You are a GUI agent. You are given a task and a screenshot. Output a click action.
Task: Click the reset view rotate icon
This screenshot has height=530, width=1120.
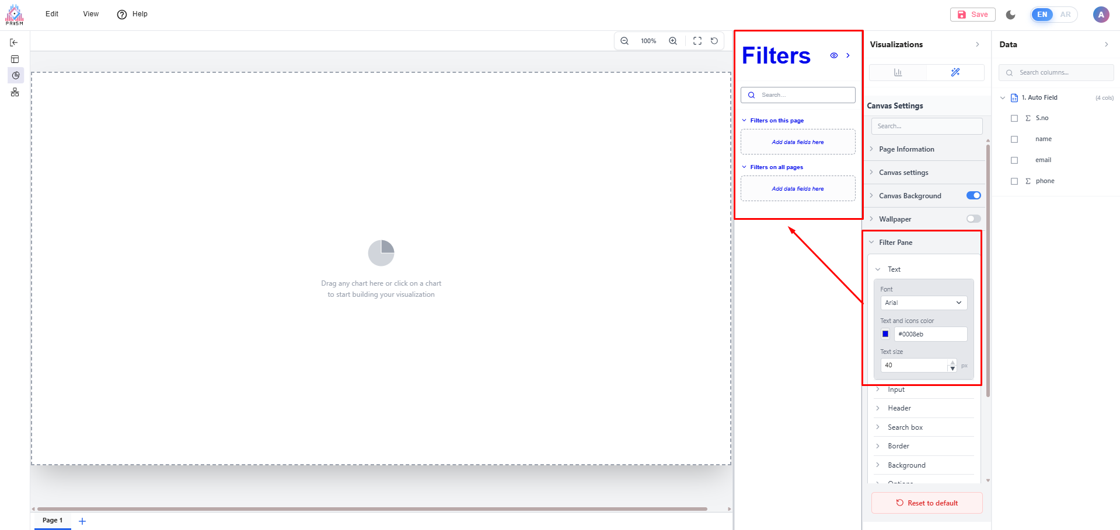coord(714,41)
